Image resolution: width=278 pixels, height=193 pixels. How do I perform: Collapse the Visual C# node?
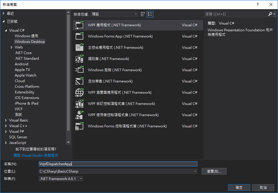pyautogui.click(x=6, y=30)
